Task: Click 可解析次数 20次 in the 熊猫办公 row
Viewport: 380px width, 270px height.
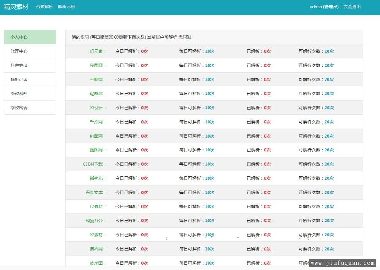Action: 316,220
